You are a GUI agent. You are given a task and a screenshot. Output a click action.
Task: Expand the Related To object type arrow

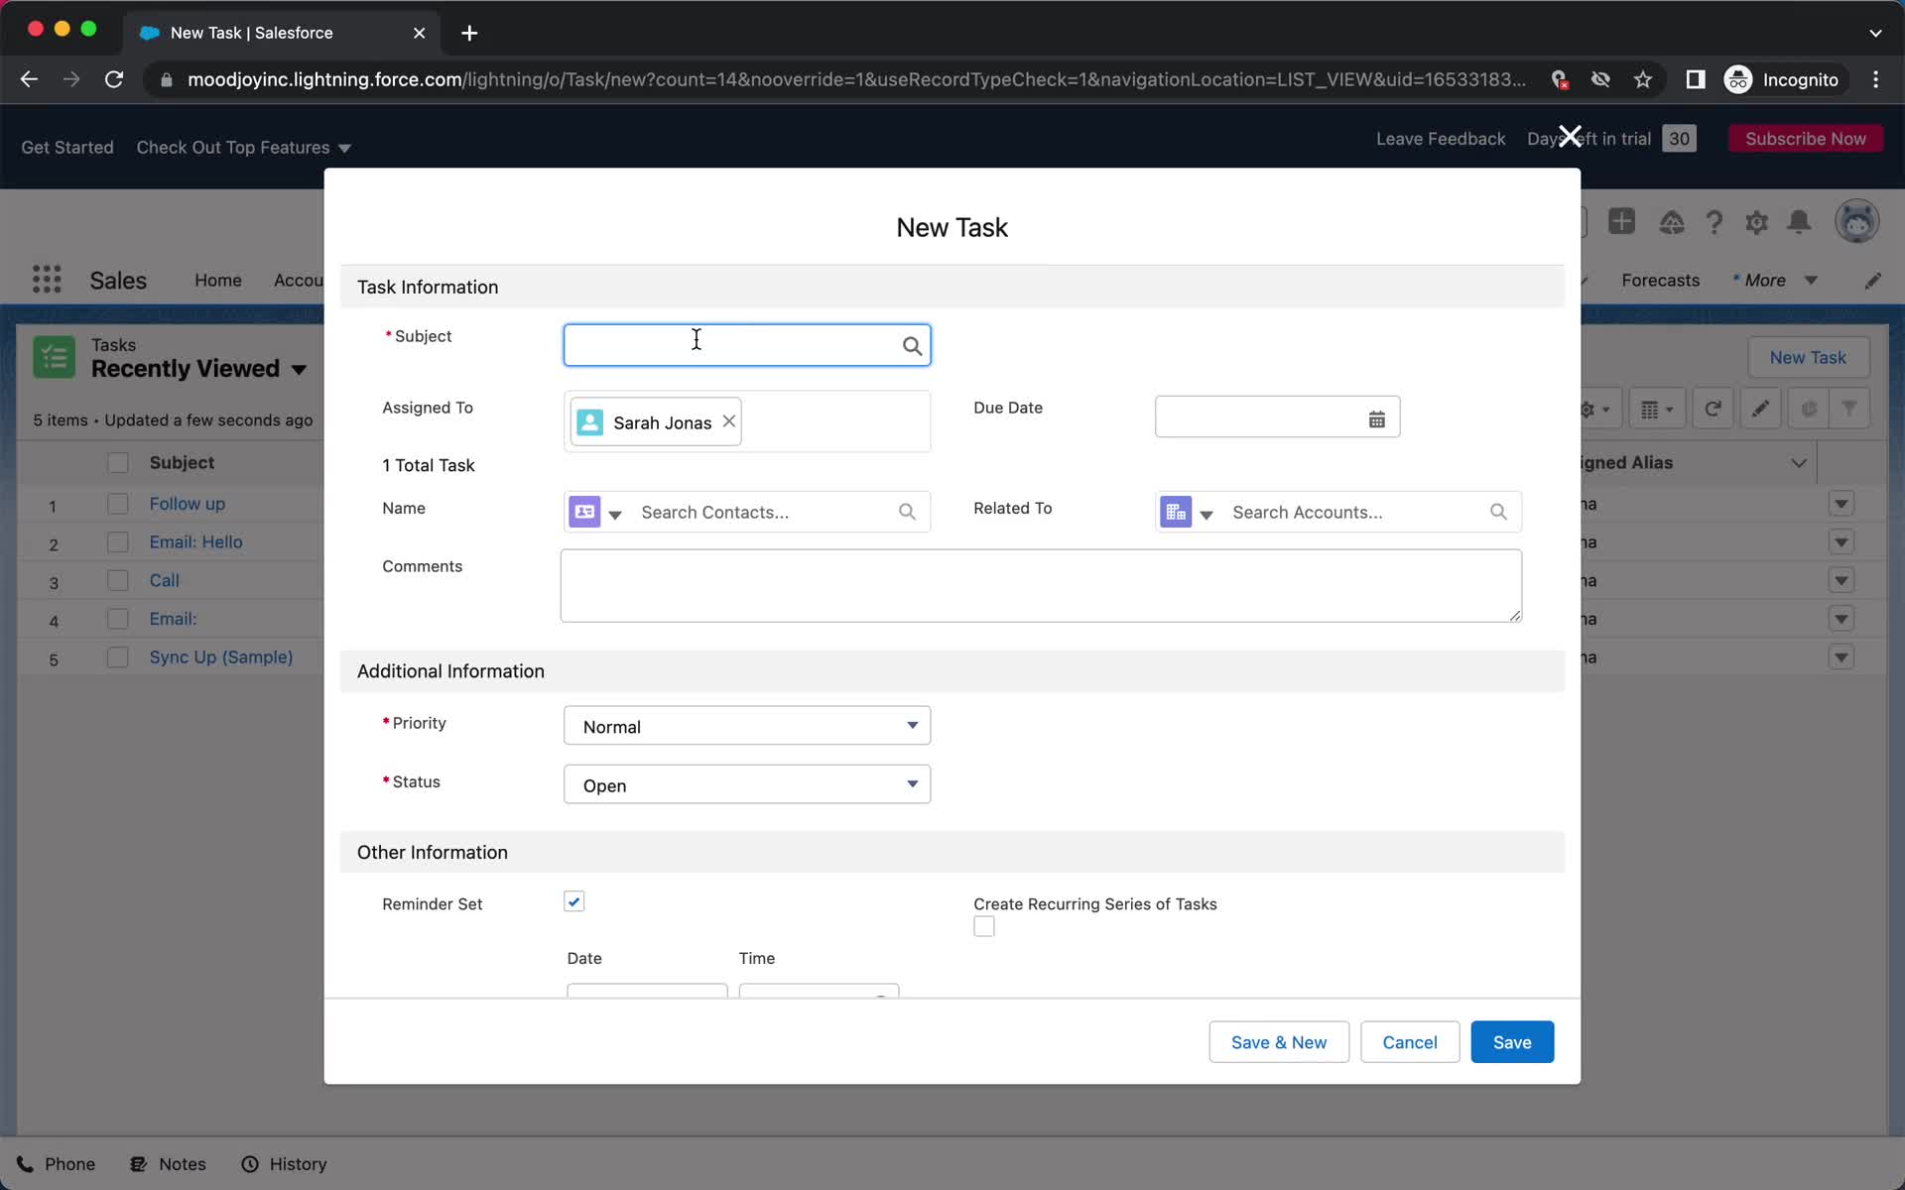pos(1206,514)
